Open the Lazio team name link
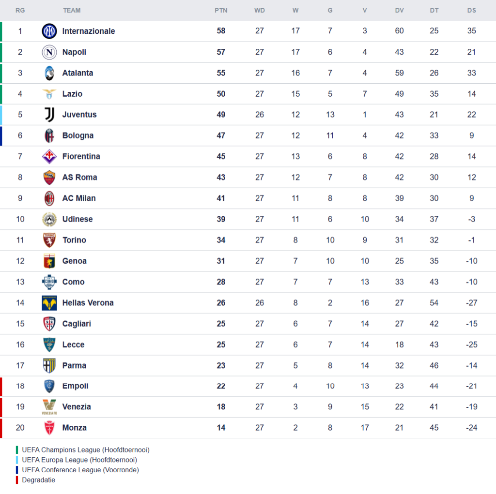Viewport: 496px width, 494px height. pos(72,94)
